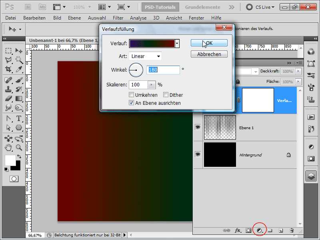Click the Verlauf gradient preview bar
The width and height of the screenshot is (320, 240).
[152, 44]
